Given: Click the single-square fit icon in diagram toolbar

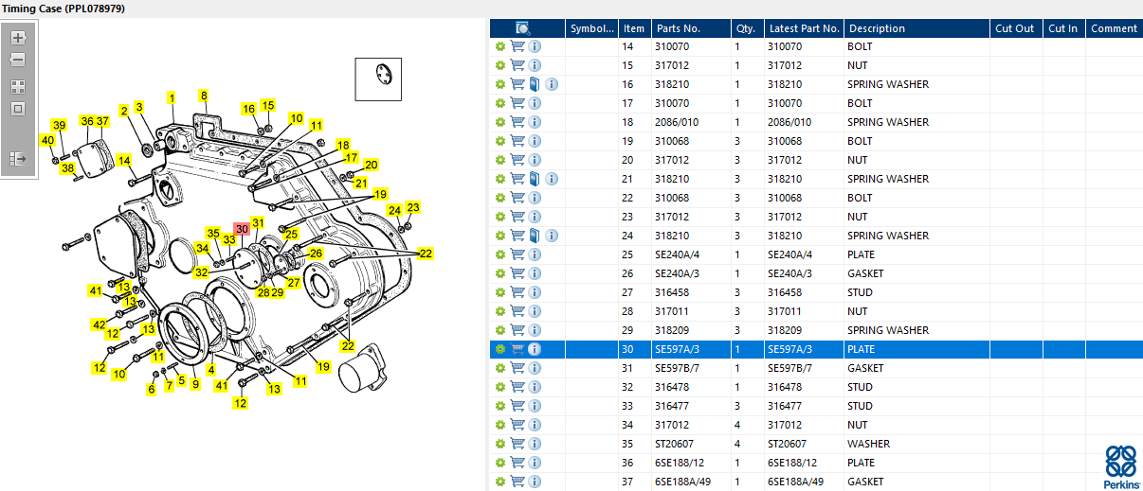Looking at the screenshot, I should 18,109.
